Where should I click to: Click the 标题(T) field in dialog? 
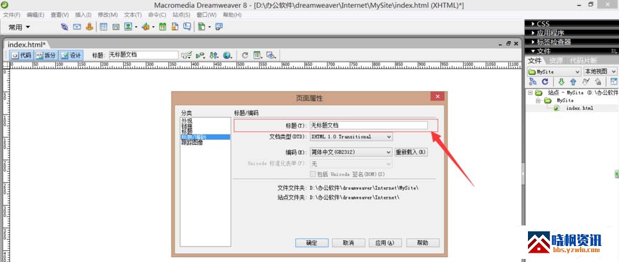368,125
